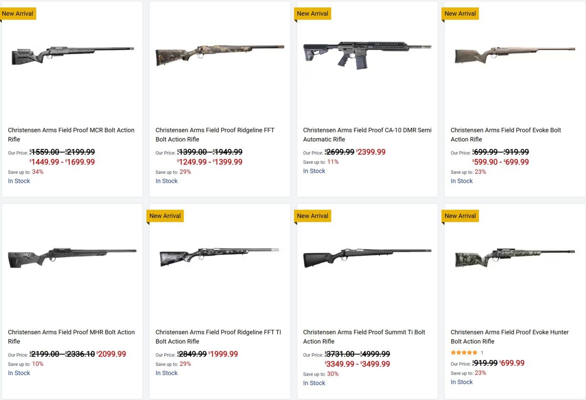The height and width of the screenshot is (400, 586).
Task: Open the Evoke Hunter camo rifle image
Action: click(x=515, y=257)
